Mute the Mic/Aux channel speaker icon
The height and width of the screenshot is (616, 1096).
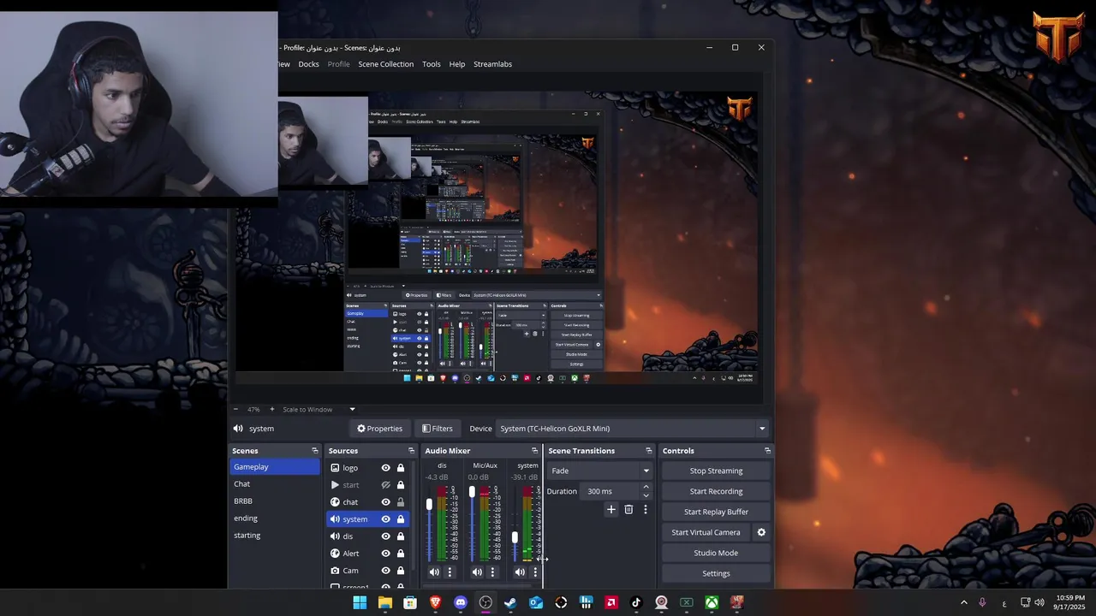(477, 572)
